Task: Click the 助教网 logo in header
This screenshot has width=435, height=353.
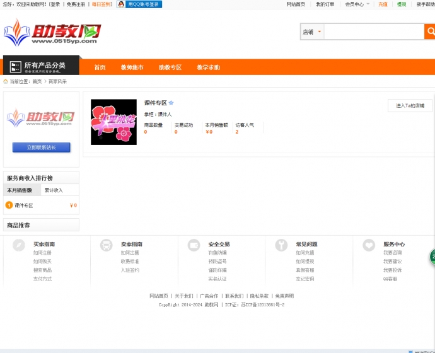Action: pyautogui.click(x=52, y=32)
